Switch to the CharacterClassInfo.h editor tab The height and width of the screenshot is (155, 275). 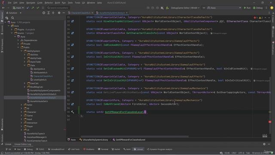pyautogui.click(x=81, y=13)
